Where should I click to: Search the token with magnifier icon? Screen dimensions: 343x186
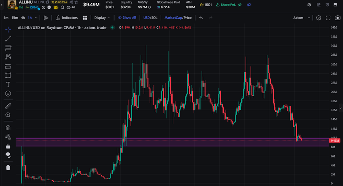click(x=63, y=7)
